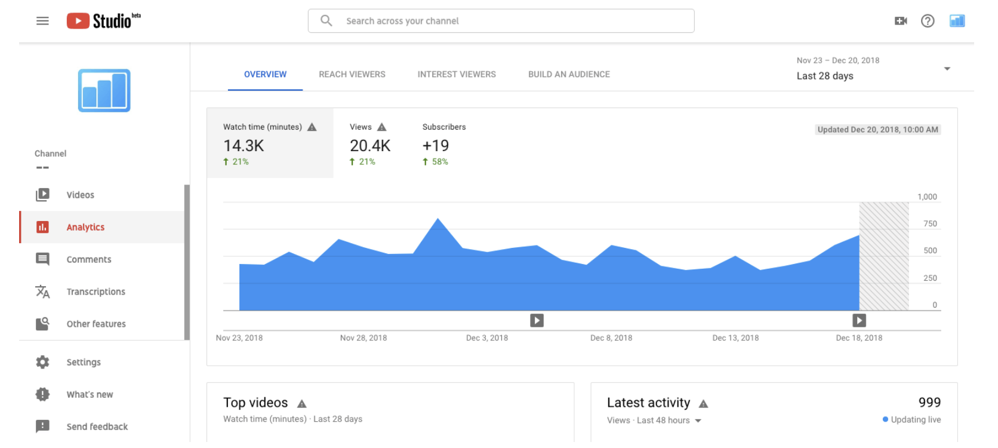Open Settings from the sidebar

84,362
